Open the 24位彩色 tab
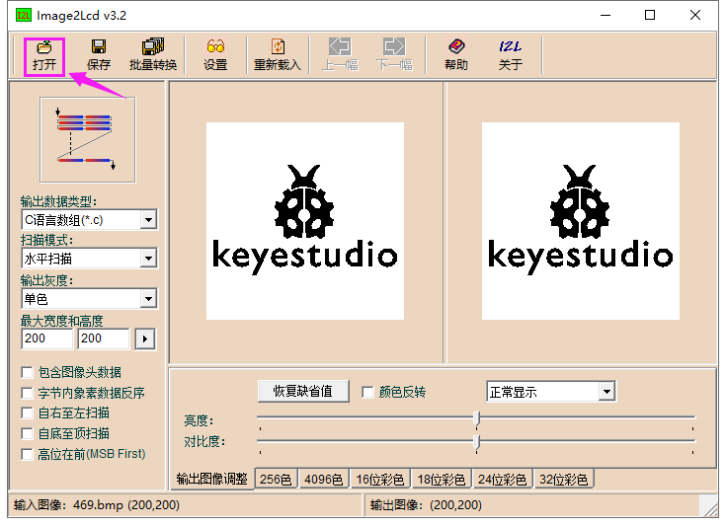Viewport: 726px width, 525px height. point(503,480)
